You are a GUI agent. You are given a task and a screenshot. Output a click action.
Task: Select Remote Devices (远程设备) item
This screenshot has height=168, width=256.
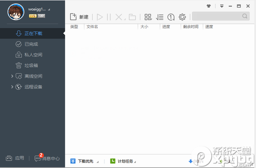click(33, 87)
